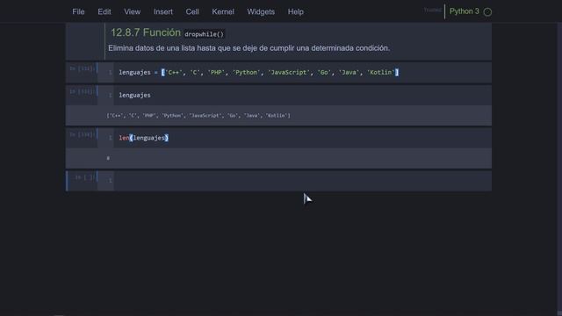This screenshot has height=316, width=562.
Task: Click the 'Elimina datos de una lista' description
Action: click(249, 48)
